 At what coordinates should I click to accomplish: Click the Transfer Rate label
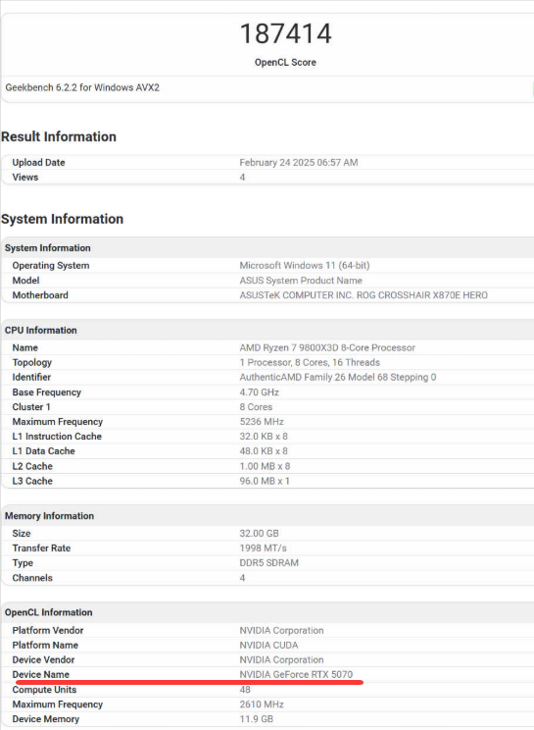[x=41, y=548]
